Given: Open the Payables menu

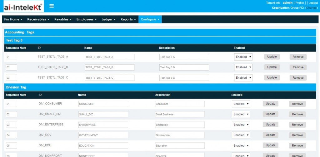Looking at the screenshot, I should click(63, 19).
